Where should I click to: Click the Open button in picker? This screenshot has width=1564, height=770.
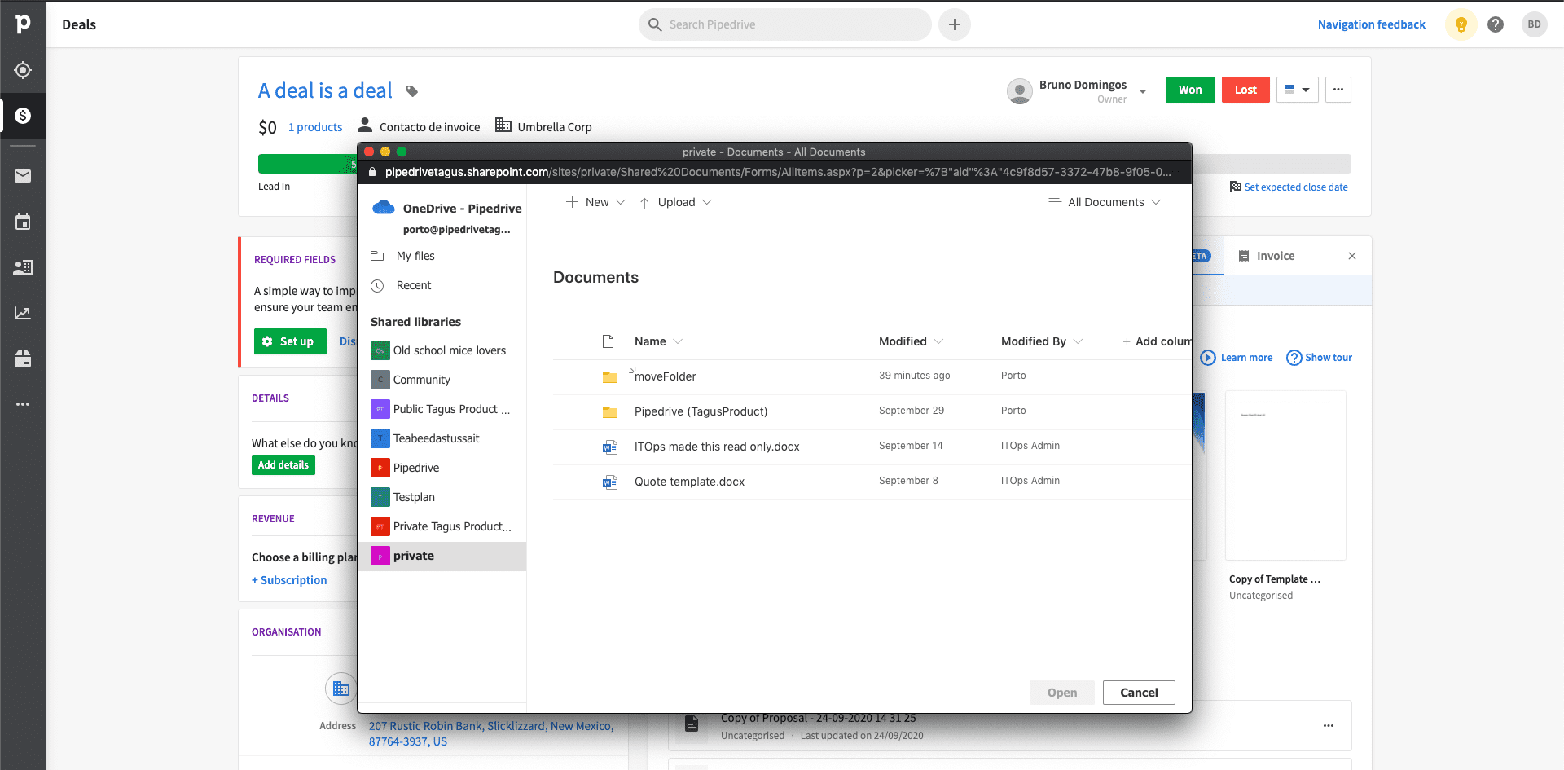1062,693
